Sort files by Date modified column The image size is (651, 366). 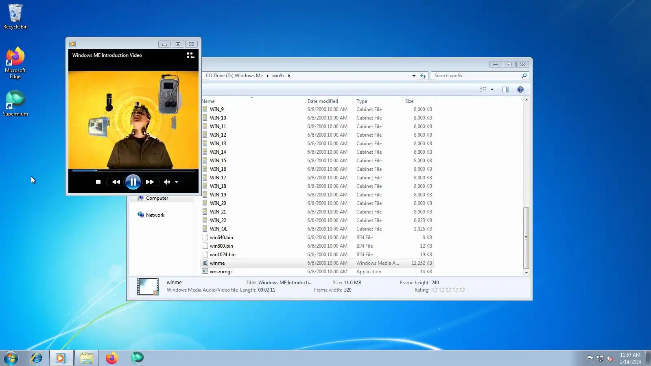pyautogui.click(x=329, y=101)
